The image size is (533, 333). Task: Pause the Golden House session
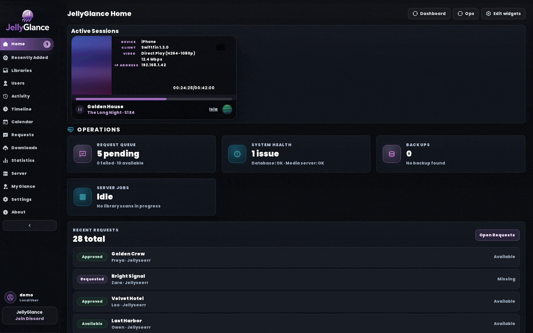pyautogui.click(x=80, y=110)
